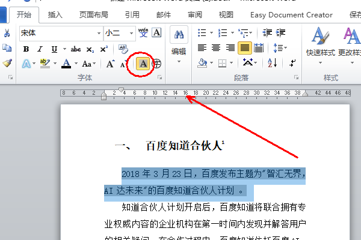This screenshot has width=361, height=240.
Task: Click the Copy icon
Action: coord(7,48)
